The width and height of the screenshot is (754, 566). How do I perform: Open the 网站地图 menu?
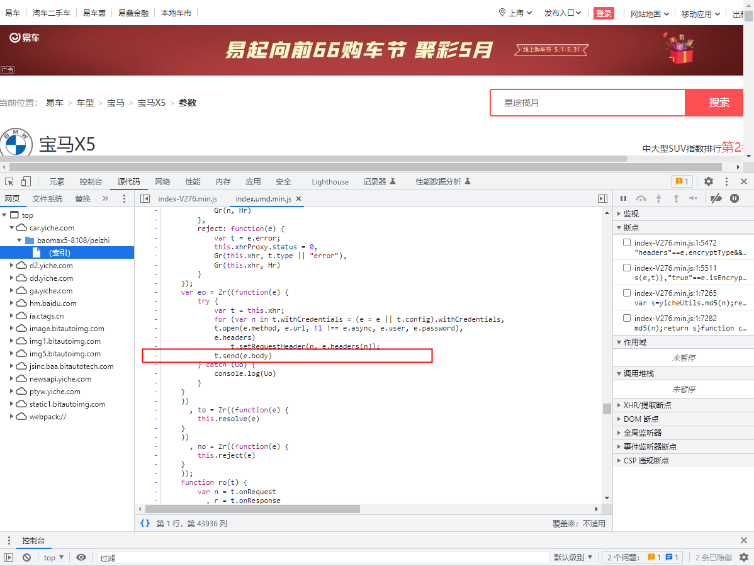pos(650,13)
